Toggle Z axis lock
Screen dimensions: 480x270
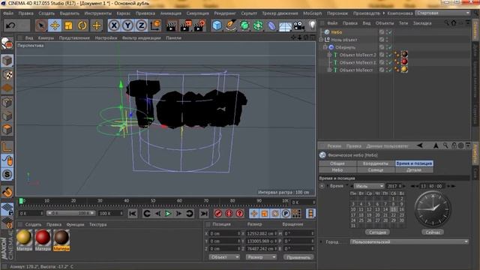tap(141, 25)
